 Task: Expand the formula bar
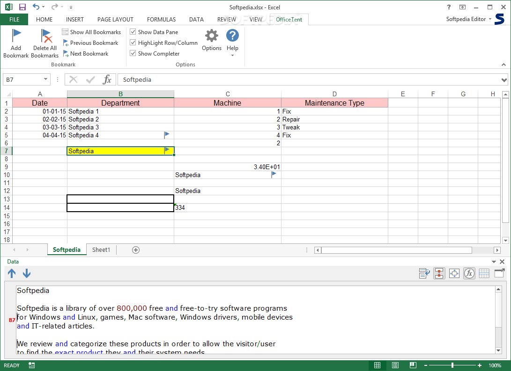[x=504, y=79]
